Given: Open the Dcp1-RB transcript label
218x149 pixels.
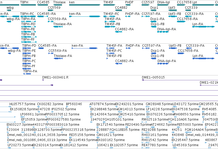Looking at the screenshot, I should [x=158, y=24].
